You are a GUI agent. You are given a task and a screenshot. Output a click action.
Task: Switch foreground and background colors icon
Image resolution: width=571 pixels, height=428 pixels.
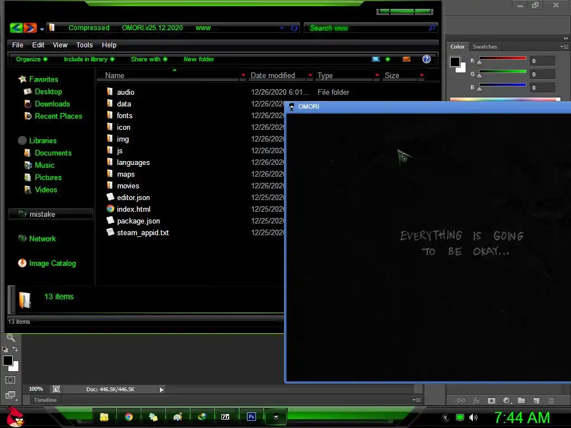point(15,349)
